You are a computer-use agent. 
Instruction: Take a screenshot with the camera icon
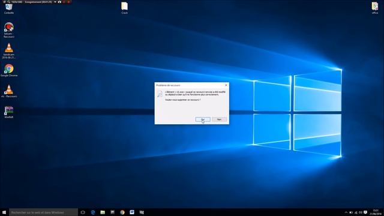point(59,2)
